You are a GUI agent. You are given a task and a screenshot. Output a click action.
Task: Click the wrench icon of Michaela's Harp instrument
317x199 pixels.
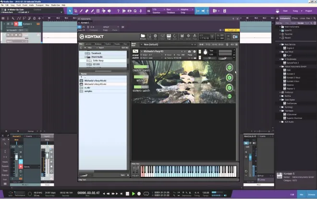click(x=135, y=51)
